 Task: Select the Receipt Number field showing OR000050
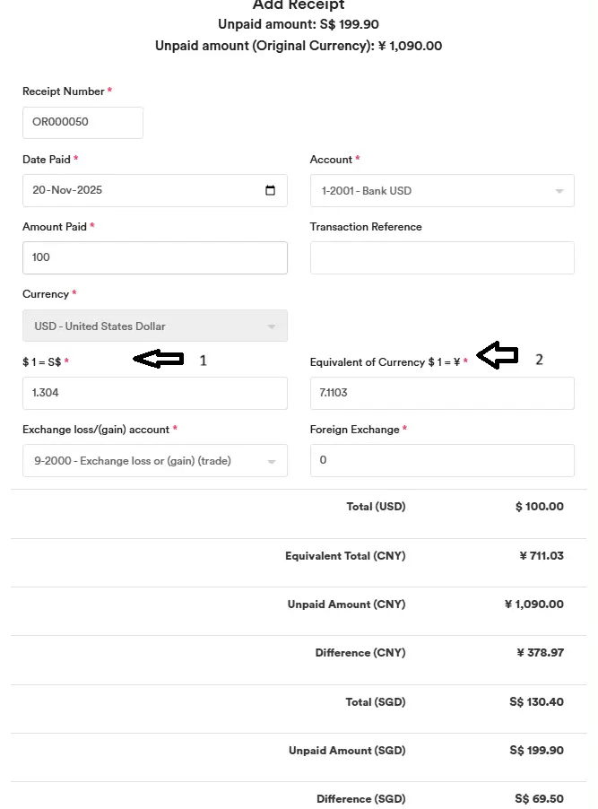pos(82,122)
